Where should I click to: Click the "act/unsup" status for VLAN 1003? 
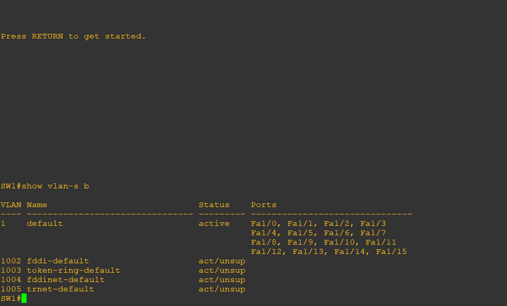click(x=222, y=270)
